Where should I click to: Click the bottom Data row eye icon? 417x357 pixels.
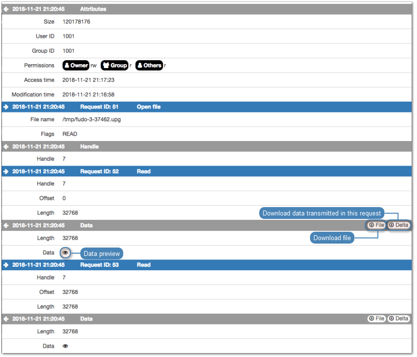point(65,346)
